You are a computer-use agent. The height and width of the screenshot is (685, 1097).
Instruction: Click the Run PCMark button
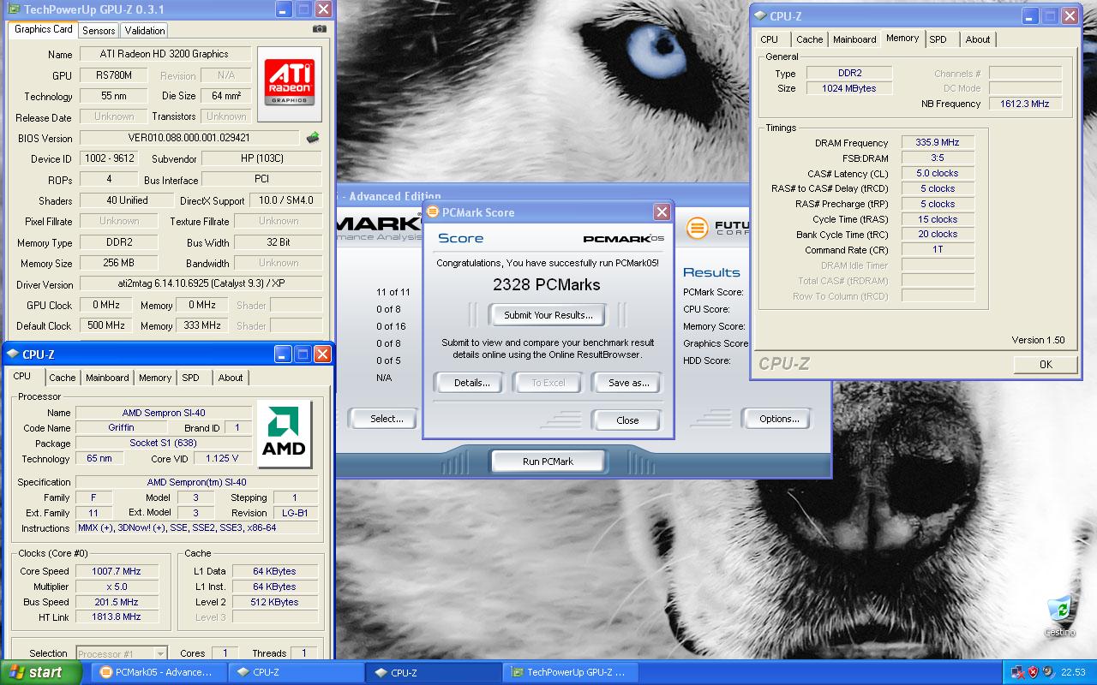548,462
